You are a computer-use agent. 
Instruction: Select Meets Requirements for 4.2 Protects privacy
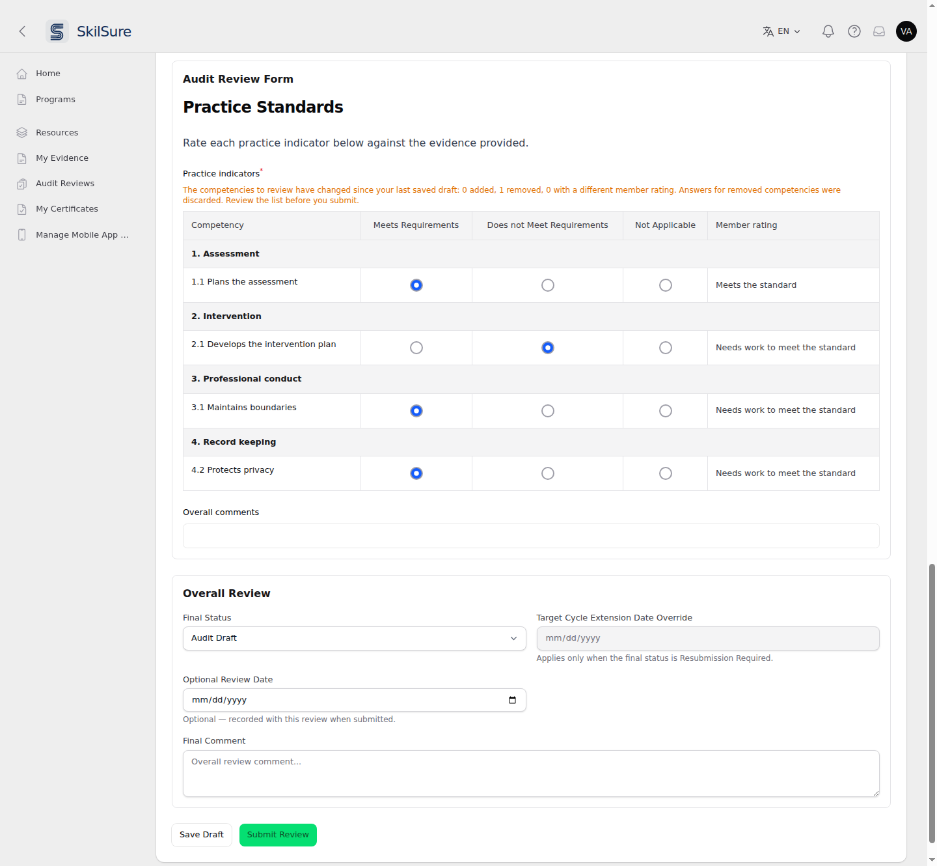pos(416,473)
